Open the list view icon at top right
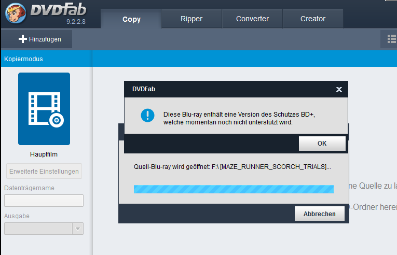Viewport: 397px width, 255px height. 392,39
